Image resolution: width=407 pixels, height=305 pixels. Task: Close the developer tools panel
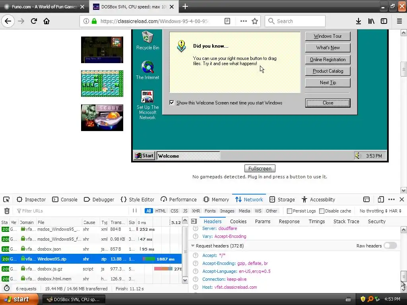coord(402,199)
